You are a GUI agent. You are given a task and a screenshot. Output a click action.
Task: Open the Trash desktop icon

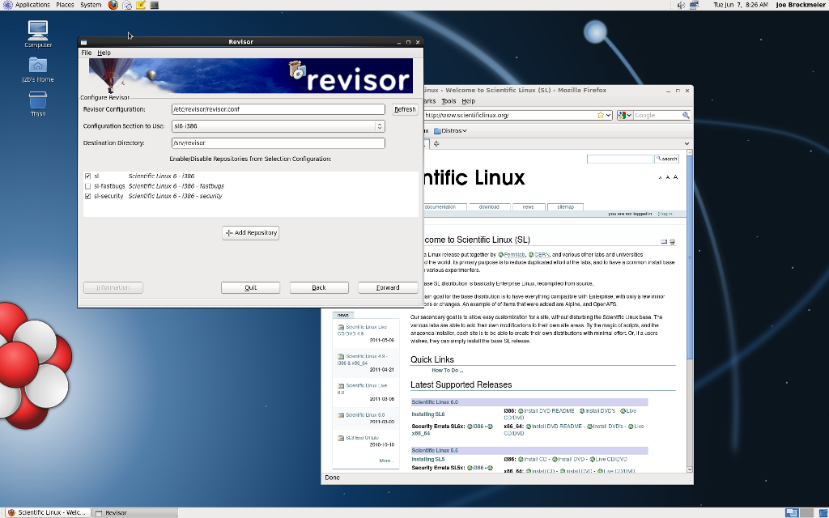[x=38, y=101]
